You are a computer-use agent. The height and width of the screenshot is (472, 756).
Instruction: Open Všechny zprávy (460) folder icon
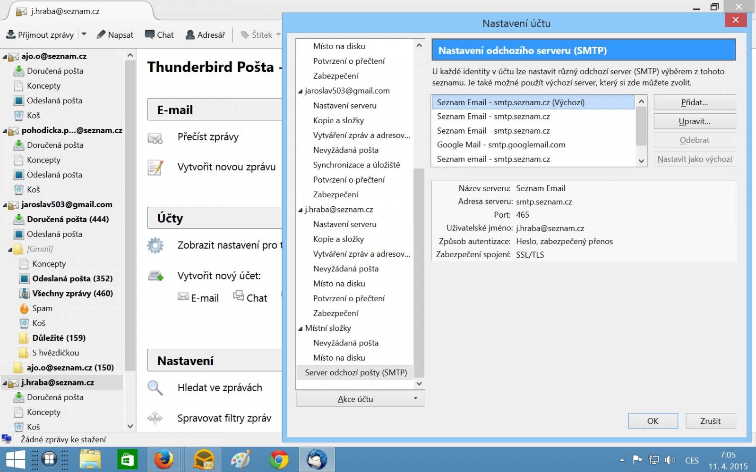click(24, 294)
